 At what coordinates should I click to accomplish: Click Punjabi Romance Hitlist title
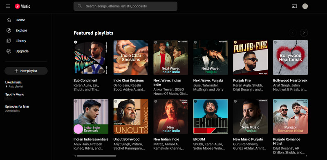pos(287,142)
